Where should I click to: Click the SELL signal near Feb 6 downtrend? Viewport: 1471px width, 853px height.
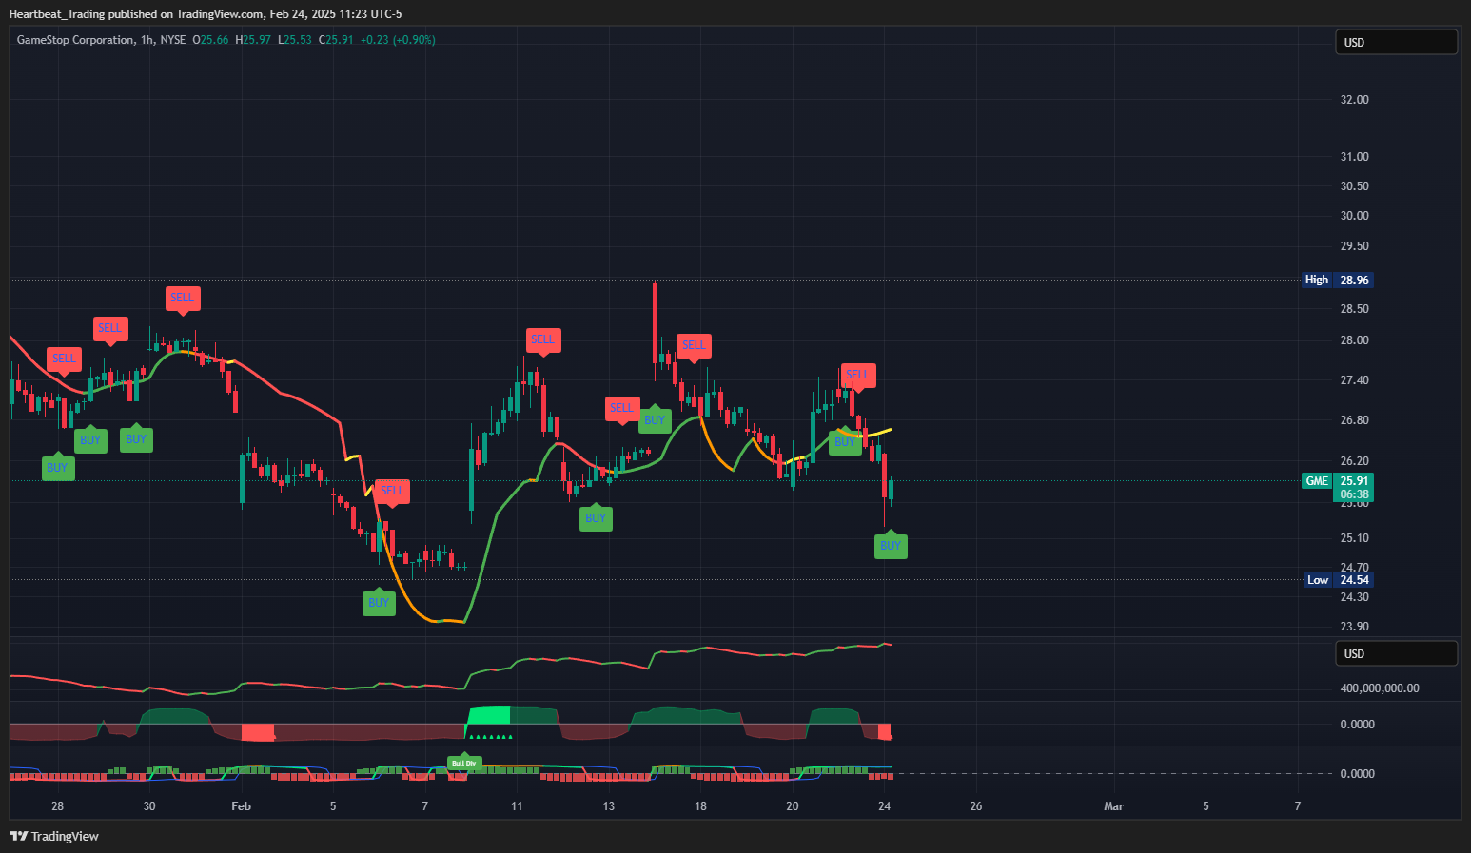(x=392, y=492)
